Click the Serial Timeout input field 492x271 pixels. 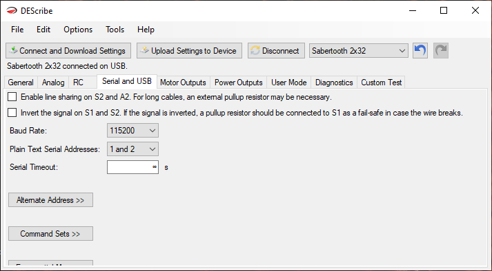[x=132, y=167]
